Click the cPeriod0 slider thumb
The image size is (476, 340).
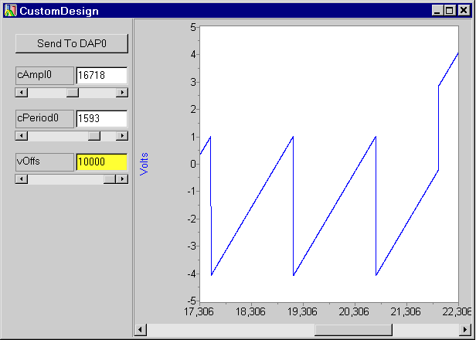click(94, 136)
